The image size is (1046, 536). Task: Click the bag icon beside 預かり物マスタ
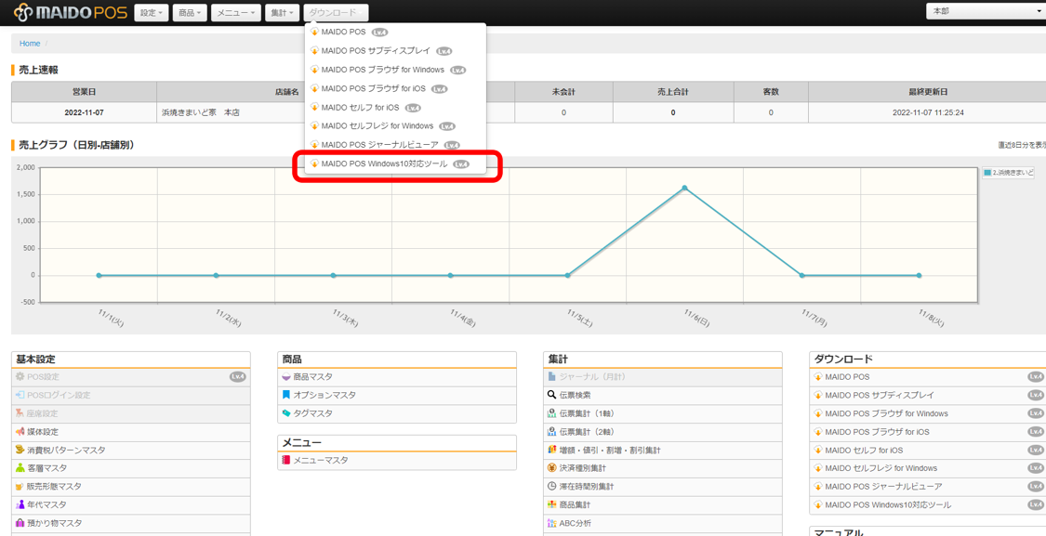coord(20,523)
